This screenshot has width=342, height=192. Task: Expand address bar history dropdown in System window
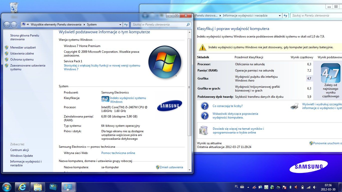point(120,24)
